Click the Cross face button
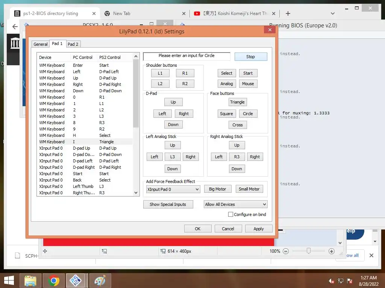Screen dimensions: 385x288 tap(238, 124)
